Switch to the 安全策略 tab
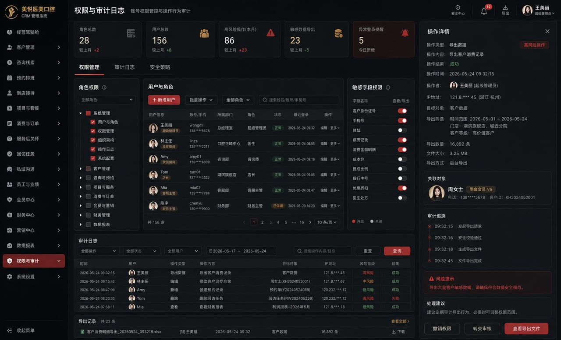 [160, 67]
